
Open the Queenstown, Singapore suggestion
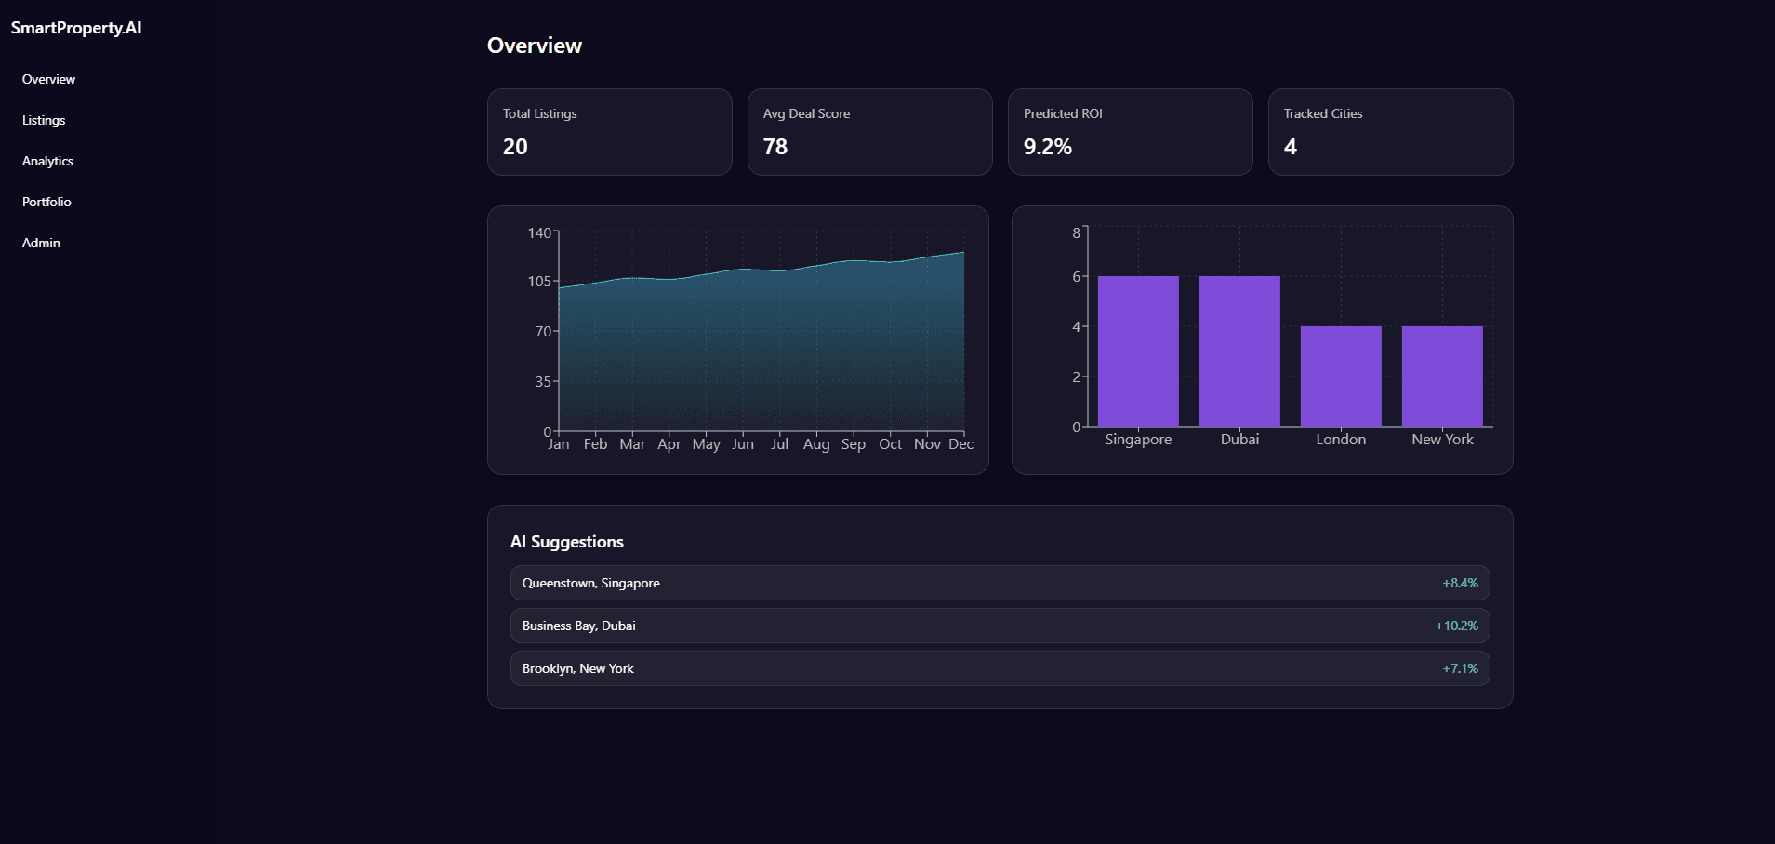click(1000, 583)
